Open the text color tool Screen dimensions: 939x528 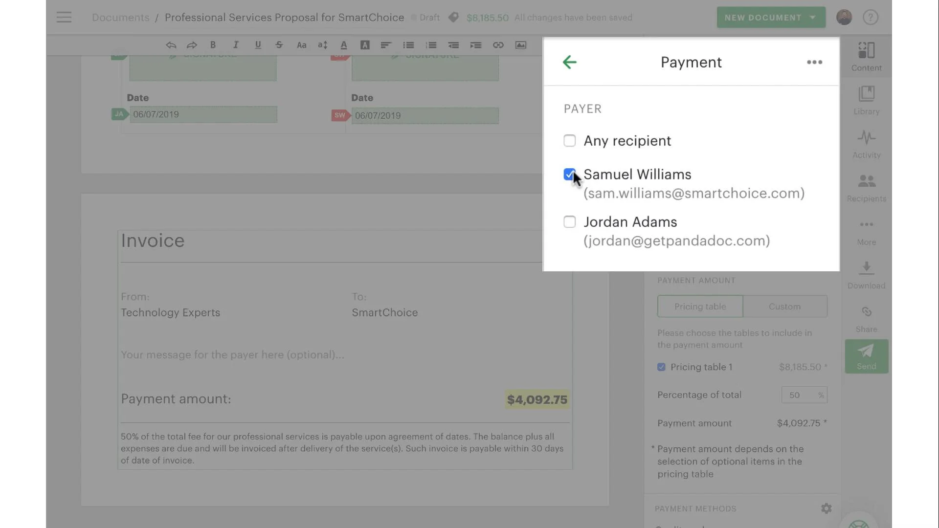[x=344, y=45]
